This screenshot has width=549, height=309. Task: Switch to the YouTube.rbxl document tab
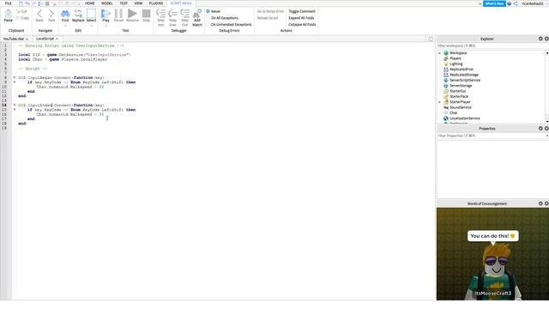coord(14,39)
